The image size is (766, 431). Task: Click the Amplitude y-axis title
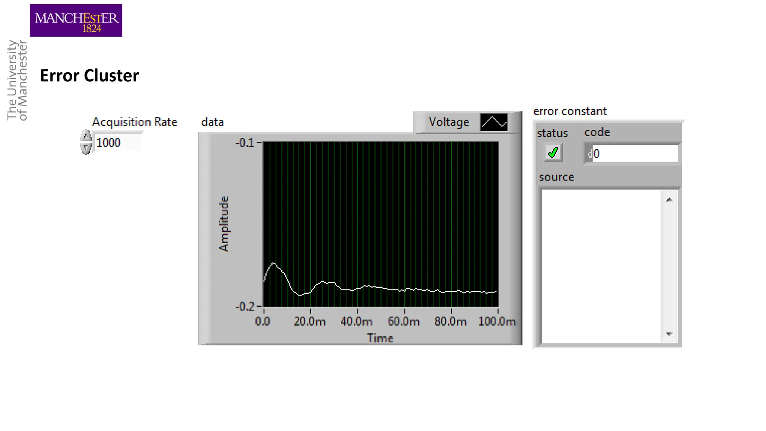point(223,224)
